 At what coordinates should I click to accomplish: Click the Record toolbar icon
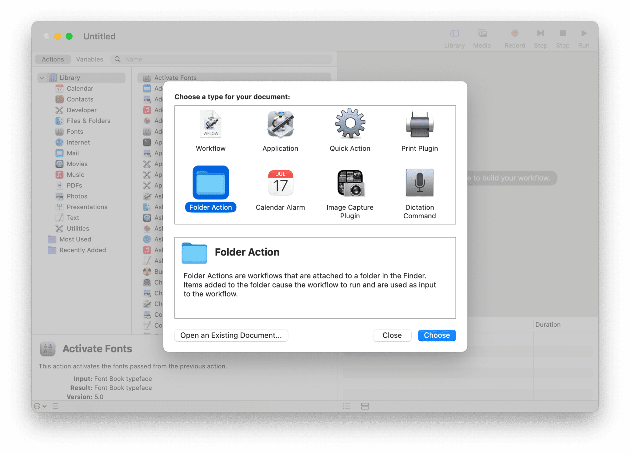click(515, 33)
